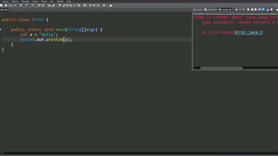Open the Project menu
This screenshot has height=156, width=278.
[44, 1]
